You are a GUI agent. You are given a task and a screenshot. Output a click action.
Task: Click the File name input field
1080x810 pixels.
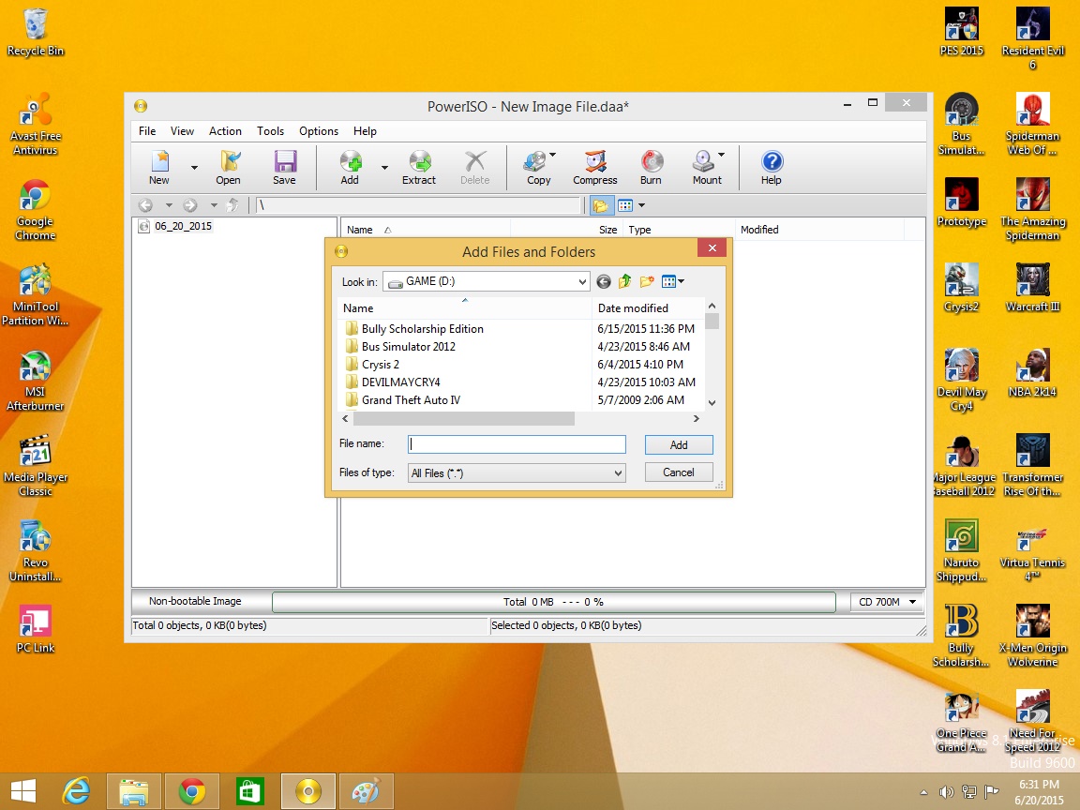(x=517, y=444)
